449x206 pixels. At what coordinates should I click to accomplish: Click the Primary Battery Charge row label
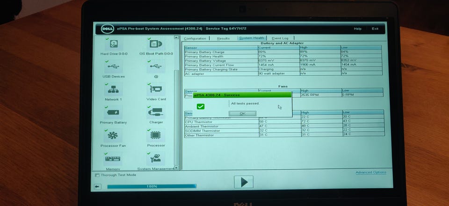tap(204, 52)
